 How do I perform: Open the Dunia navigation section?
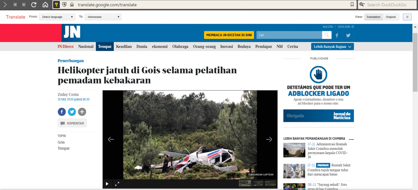pyautogui.click(x=142, y=47)
